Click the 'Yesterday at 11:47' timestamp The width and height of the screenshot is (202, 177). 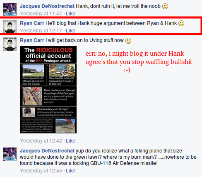click(41, 14)
